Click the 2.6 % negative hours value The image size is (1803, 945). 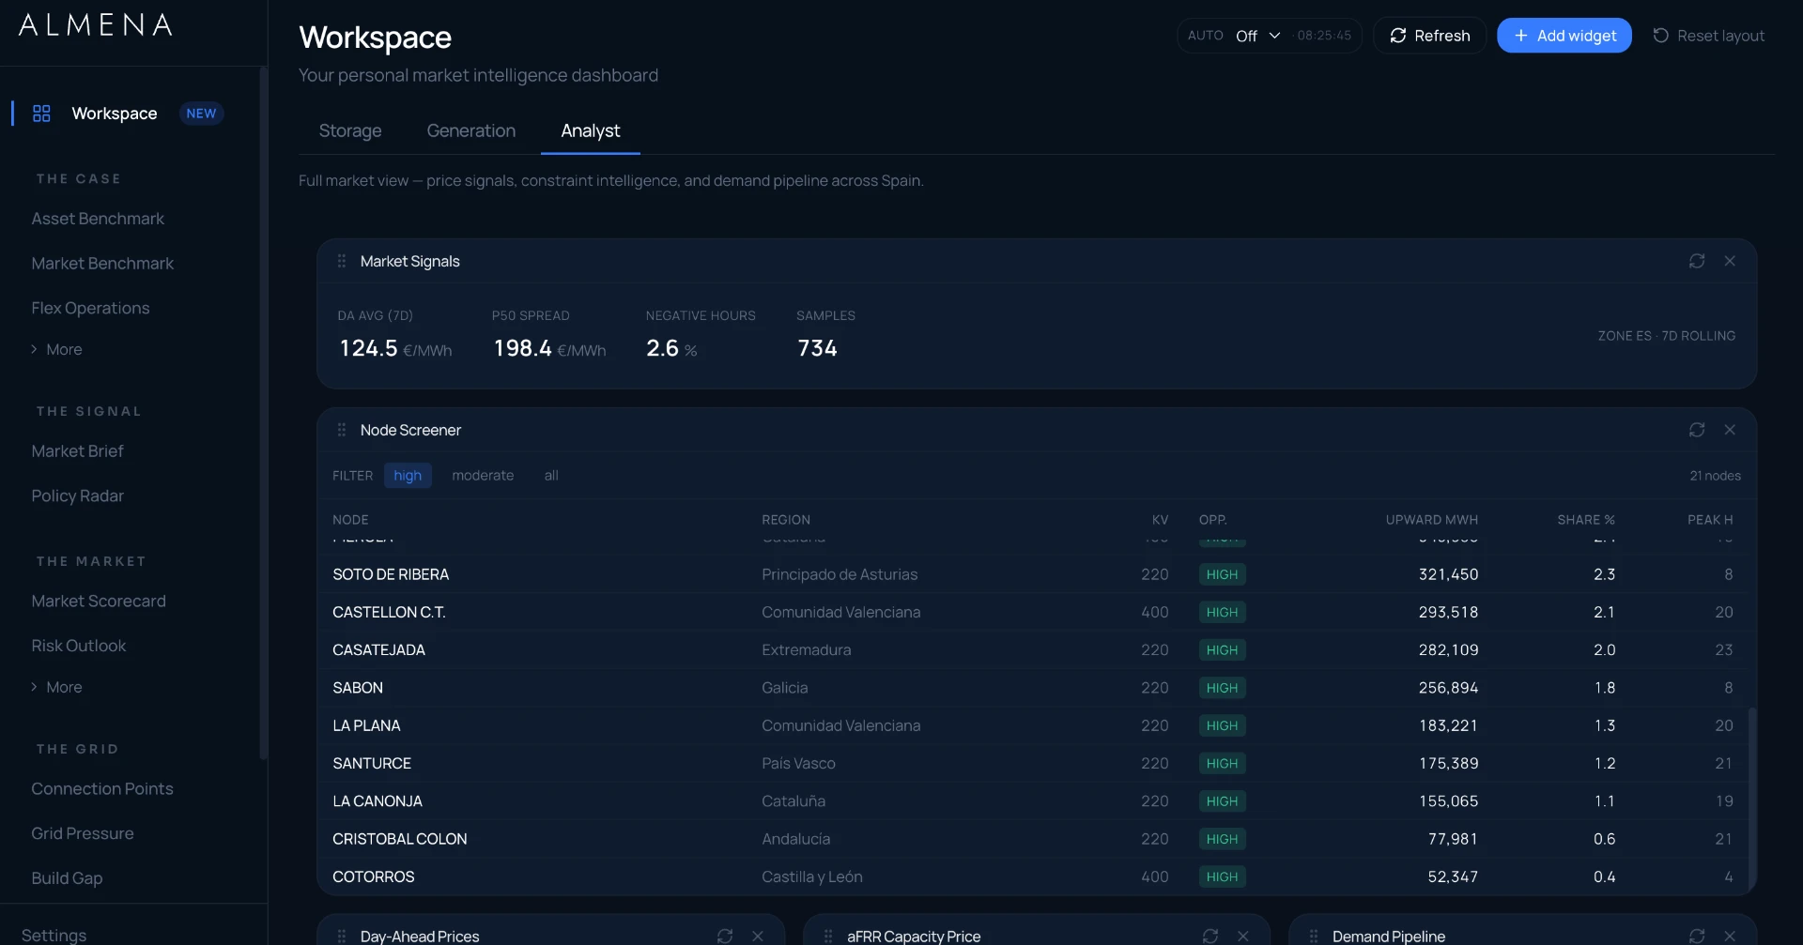[x=671, y=348]
